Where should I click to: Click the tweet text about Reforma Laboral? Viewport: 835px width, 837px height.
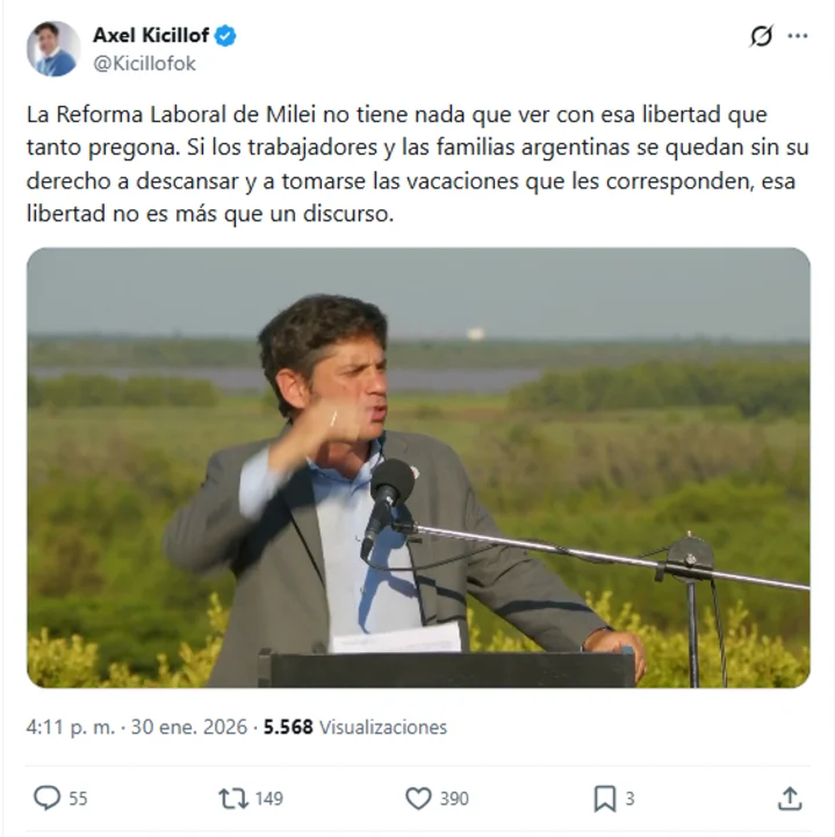tap(417, 164)
